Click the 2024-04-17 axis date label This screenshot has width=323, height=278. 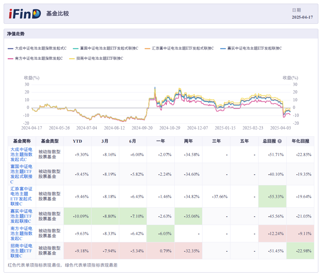click(x=31, y=128)
